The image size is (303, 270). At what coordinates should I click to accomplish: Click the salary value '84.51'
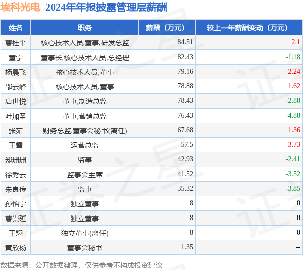click(185, 42)
